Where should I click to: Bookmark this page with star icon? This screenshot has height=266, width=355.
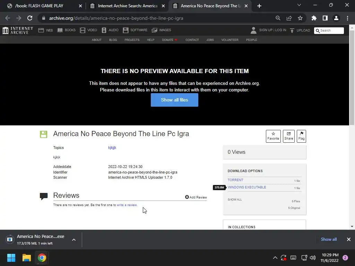(x=300, y=18)
